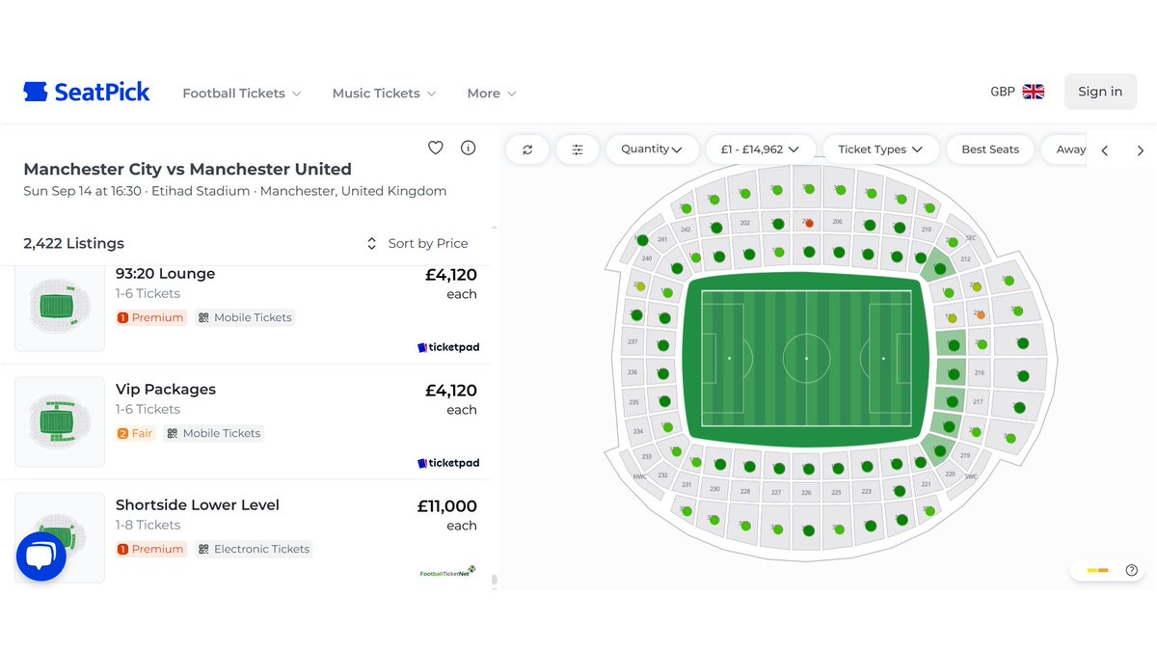Open the live chat bubble
Viewport: 1157px width, 651px height.
coord(41,556)
